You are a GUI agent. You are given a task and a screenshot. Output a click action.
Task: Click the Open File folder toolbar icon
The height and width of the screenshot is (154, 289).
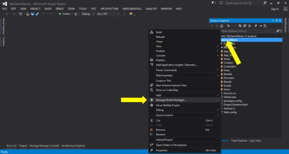pyautogui.click(x=28, y=14)
